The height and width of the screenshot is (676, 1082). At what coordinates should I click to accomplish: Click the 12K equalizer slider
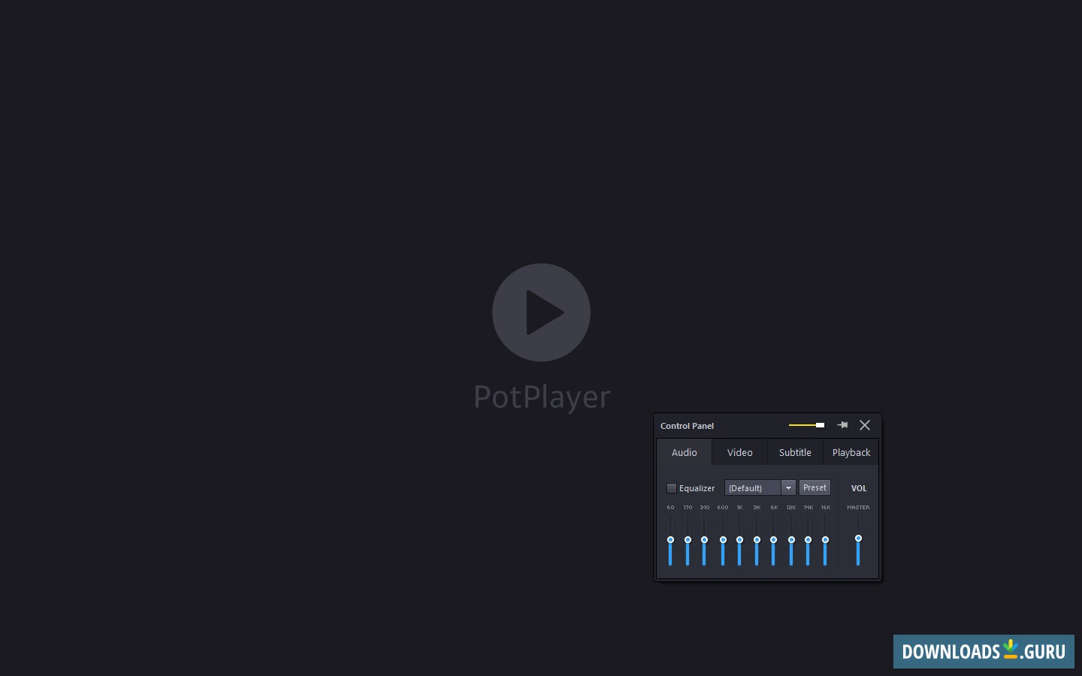(x=791, y=540)
